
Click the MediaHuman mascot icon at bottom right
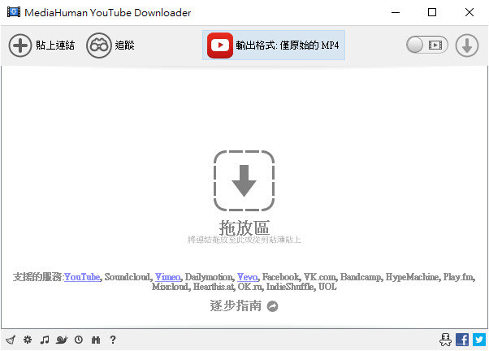(445, 340)
